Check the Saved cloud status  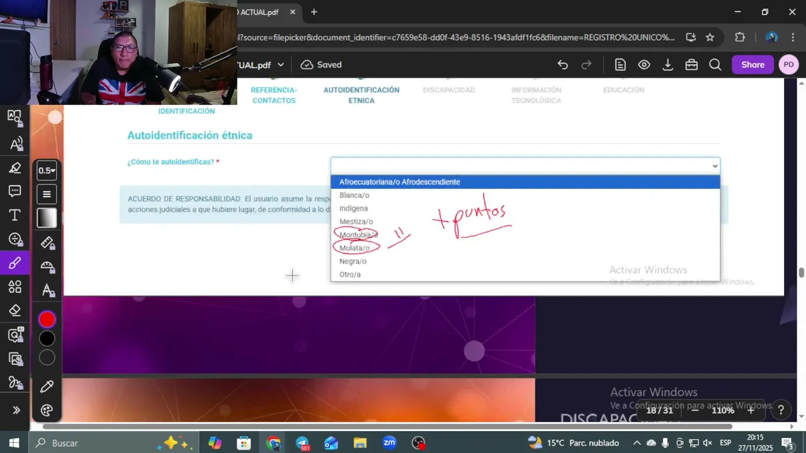[321, 65]
